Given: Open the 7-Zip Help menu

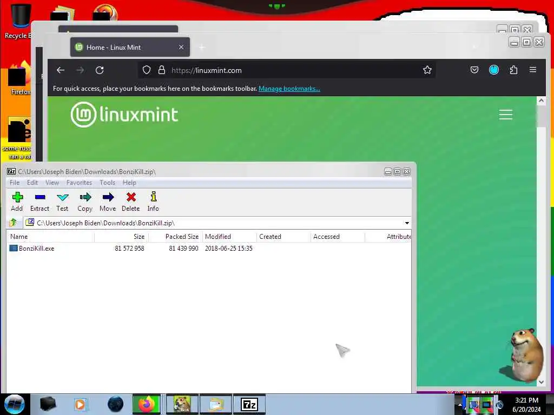Looking at the screenshot, I should tap(129, 183).
